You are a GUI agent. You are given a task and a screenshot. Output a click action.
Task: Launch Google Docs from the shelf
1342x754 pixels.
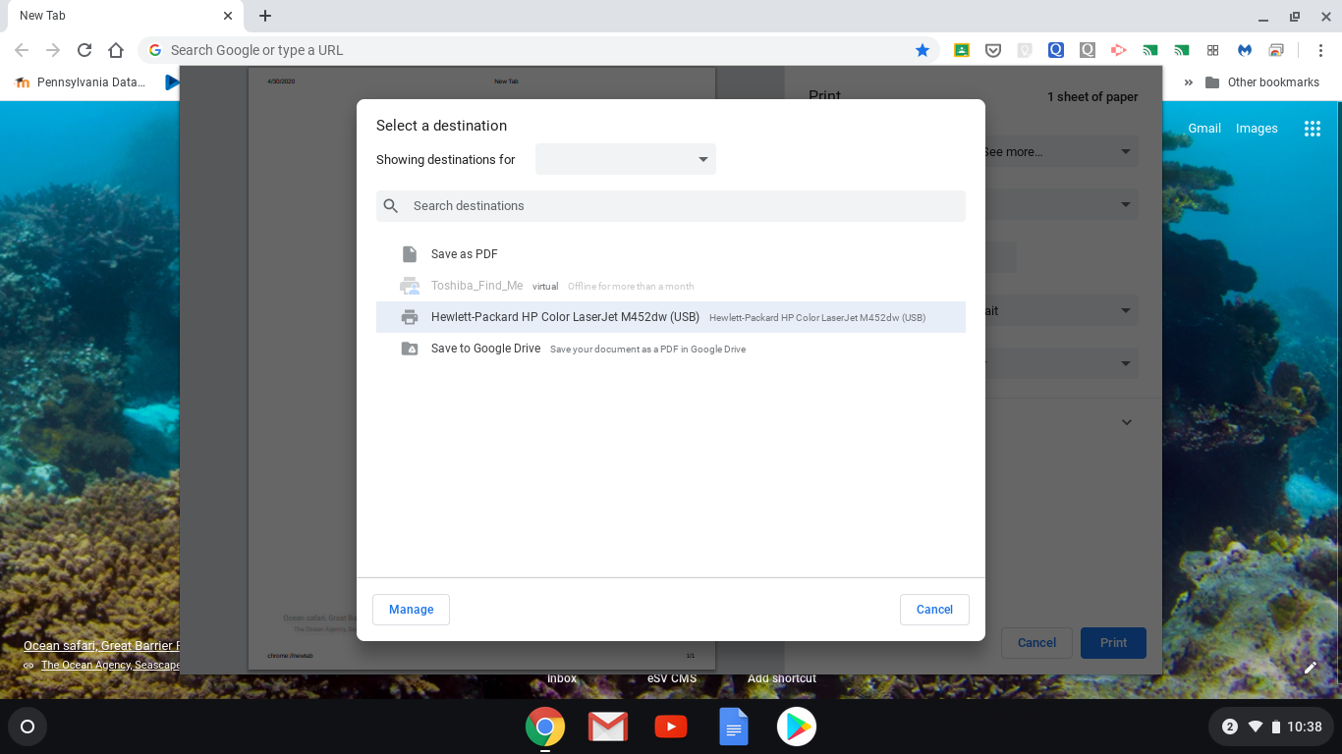[734, 727]
